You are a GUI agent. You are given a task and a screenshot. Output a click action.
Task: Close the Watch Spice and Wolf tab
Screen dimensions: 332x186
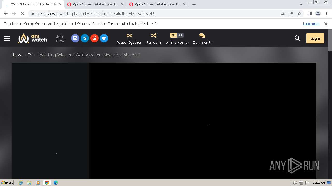[x=60, y=4]
